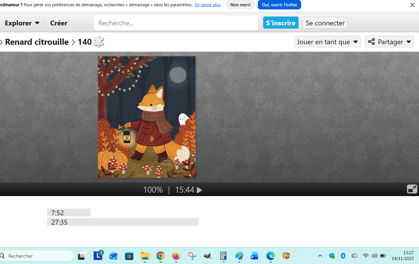Screen dimensions: 419x264
Task: Click the jigsaw puzzle piece icon beside 140
Action: [99, 42]
